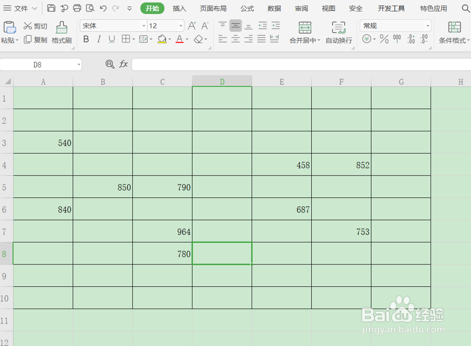Switch to the 审阅 tab
The height and width of the screenshot is (346, 471).
click(x=301, y=8)
